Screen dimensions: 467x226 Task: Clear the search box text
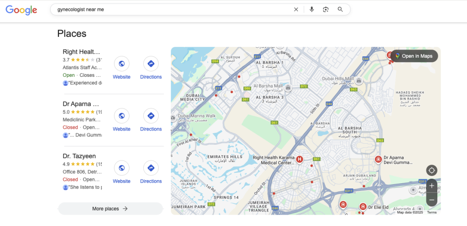[x=296, y=10]
